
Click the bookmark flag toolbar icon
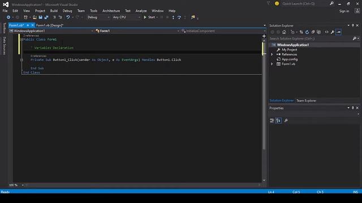point(193,17)
